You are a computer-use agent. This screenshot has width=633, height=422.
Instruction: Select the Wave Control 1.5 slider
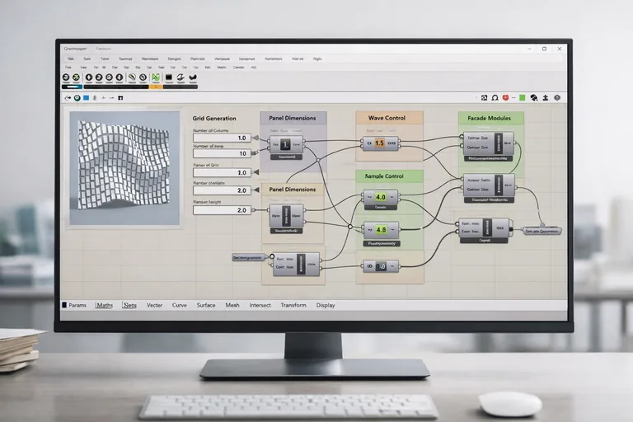pos(379,143)
